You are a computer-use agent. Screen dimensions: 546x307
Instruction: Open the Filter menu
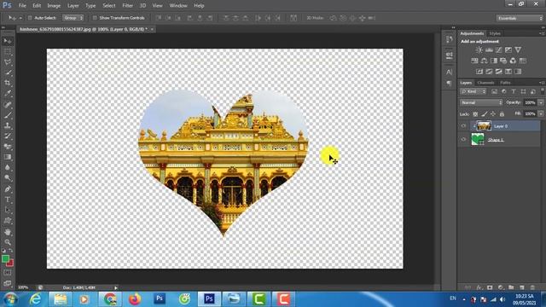127,6
